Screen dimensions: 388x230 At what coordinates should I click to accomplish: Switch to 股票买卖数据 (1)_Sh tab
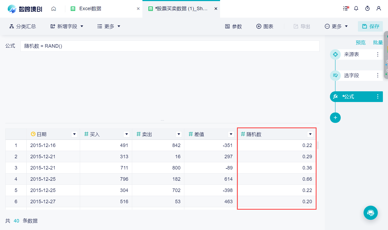coord(181,9)
